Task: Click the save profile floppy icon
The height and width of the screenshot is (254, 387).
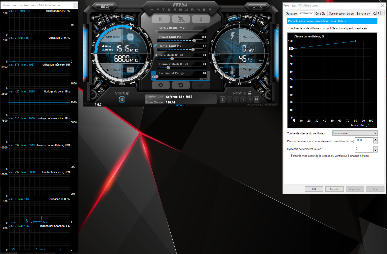Action: (256, 99)
